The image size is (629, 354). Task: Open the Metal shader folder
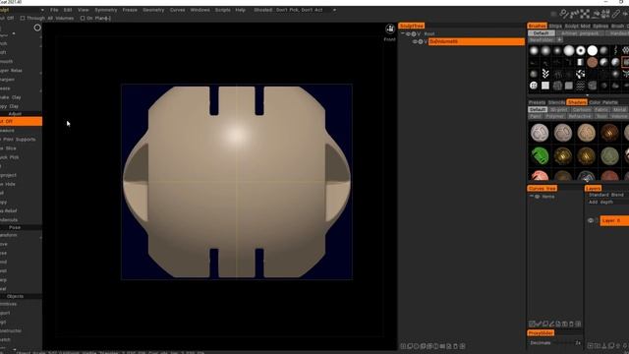pos(620,109)
